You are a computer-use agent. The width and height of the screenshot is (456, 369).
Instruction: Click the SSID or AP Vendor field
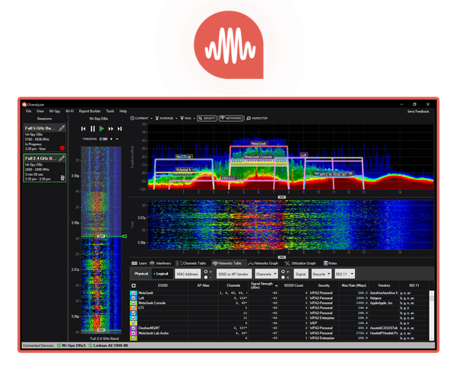coord(234,274)
